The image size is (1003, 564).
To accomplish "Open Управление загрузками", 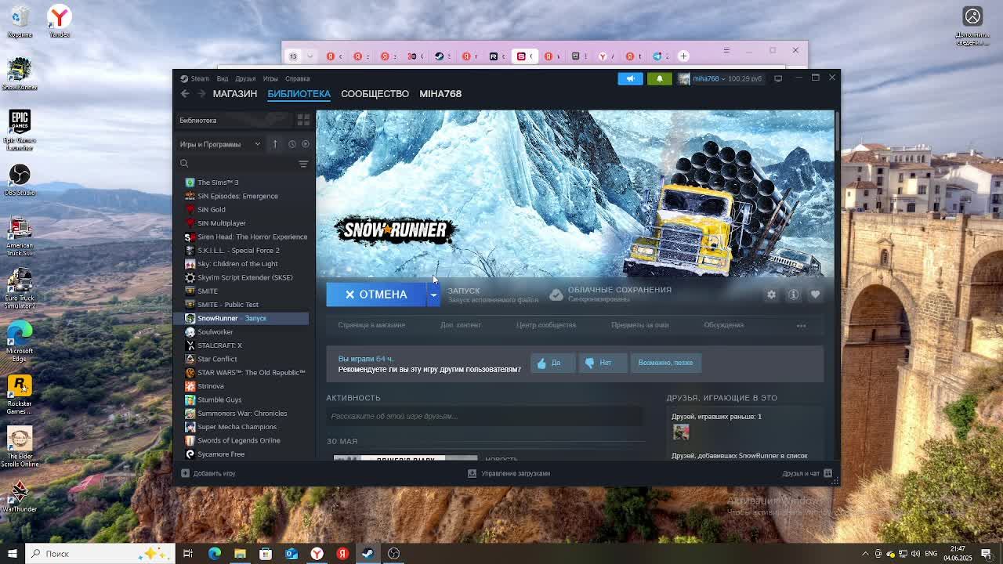I will 509,473.
